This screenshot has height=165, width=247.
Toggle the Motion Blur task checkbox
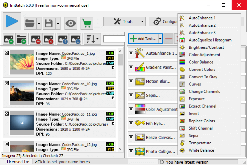pyautogui.click(x=131, y=81)
